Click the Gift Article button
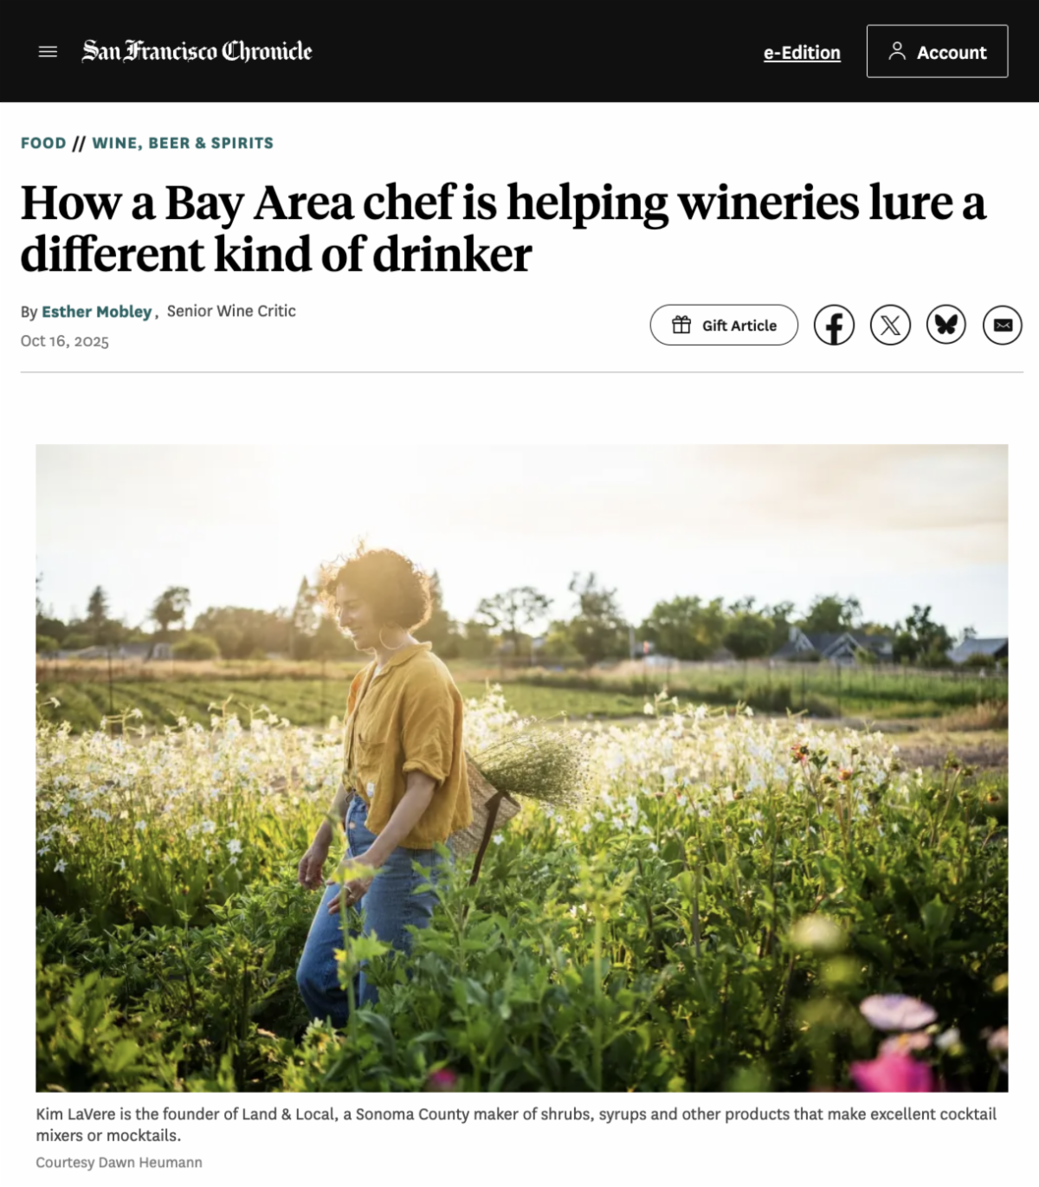Image resolution: width=1039 pixels, height=1187 pixels. pyautogui.click(x=724, y=326)
